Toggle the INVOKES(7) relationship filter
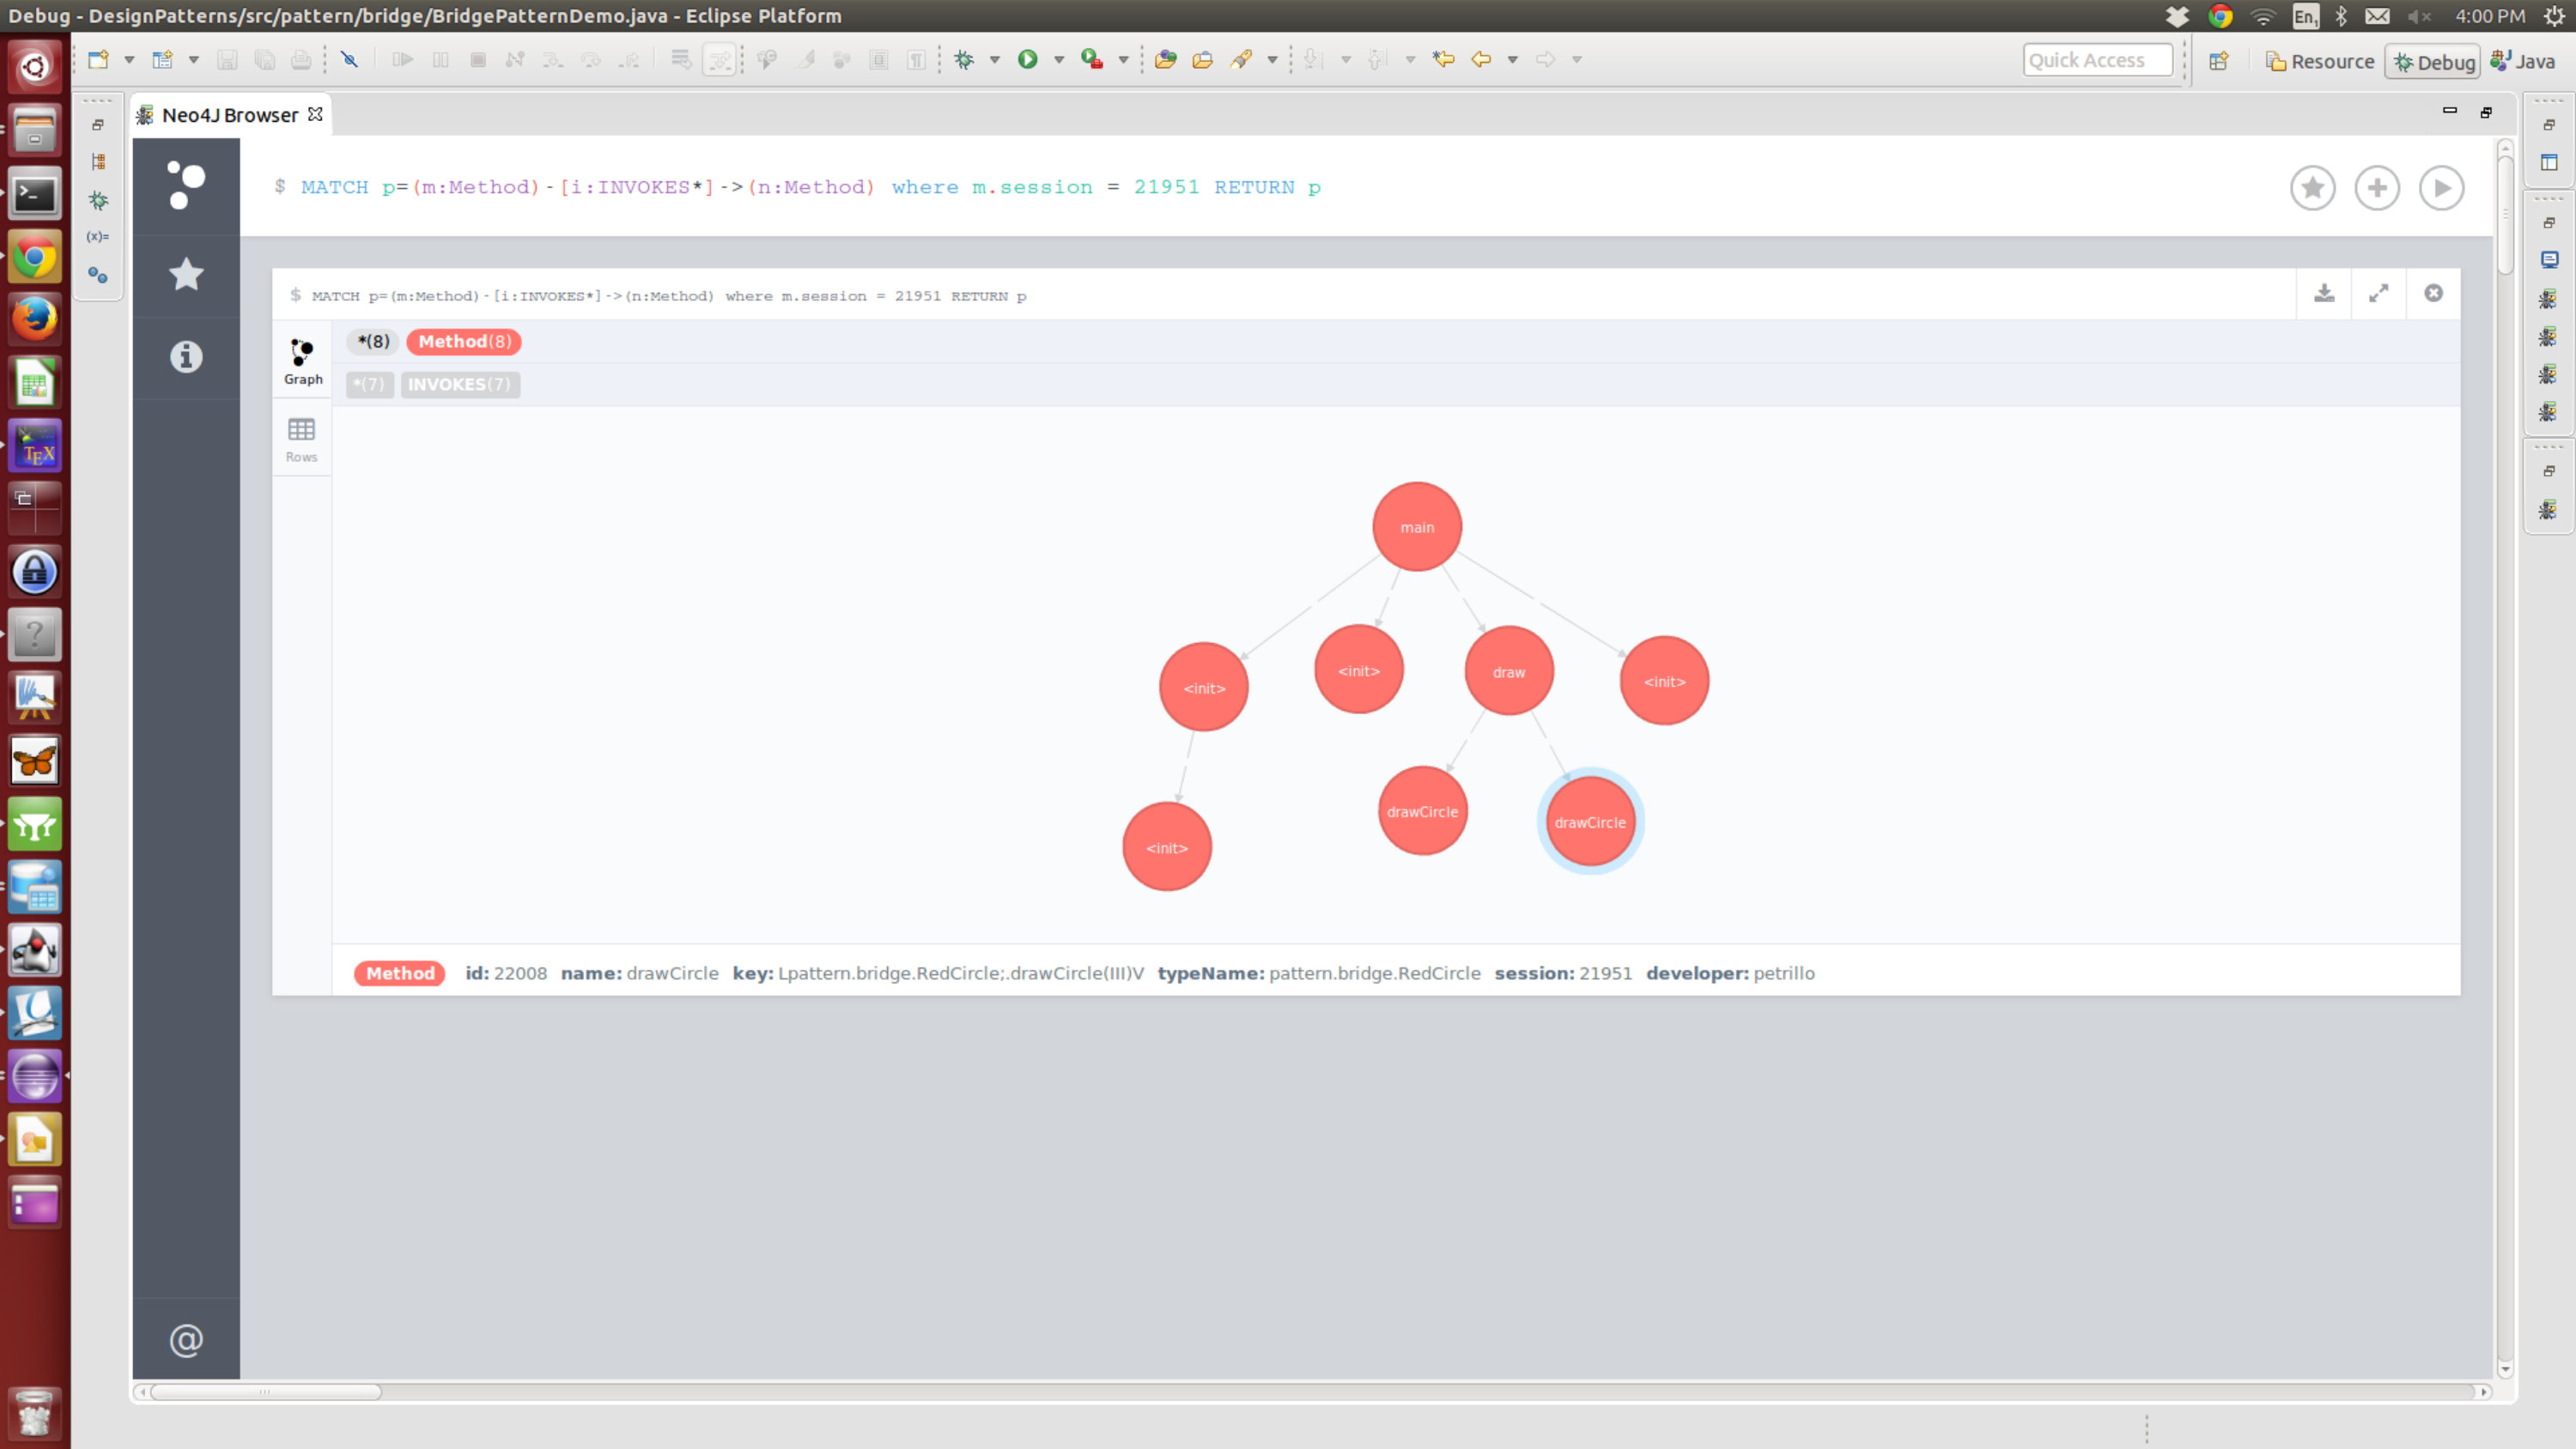Image resolution: width=2576 pixels, height=1449 pixels. [x=460, y=385]
